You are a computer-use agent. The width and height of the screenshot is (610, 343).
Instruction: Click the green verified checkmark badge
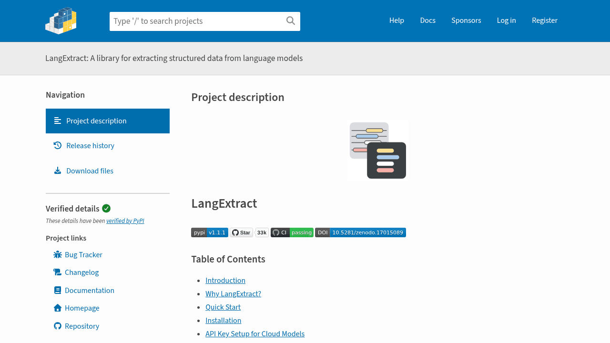pos(106,208)
